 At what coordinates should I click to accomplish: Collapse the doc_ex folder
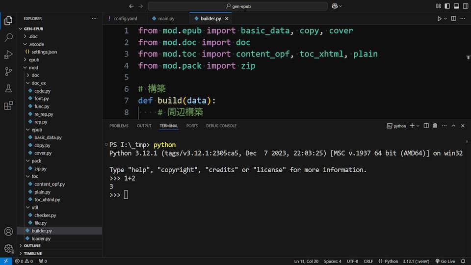point(28,83)
